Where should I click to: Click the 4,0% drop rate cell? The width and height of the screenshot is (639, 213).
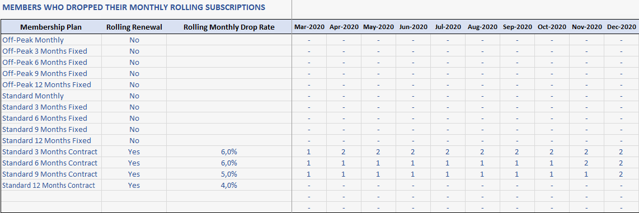pyautogui.click(x=229, y=185)
